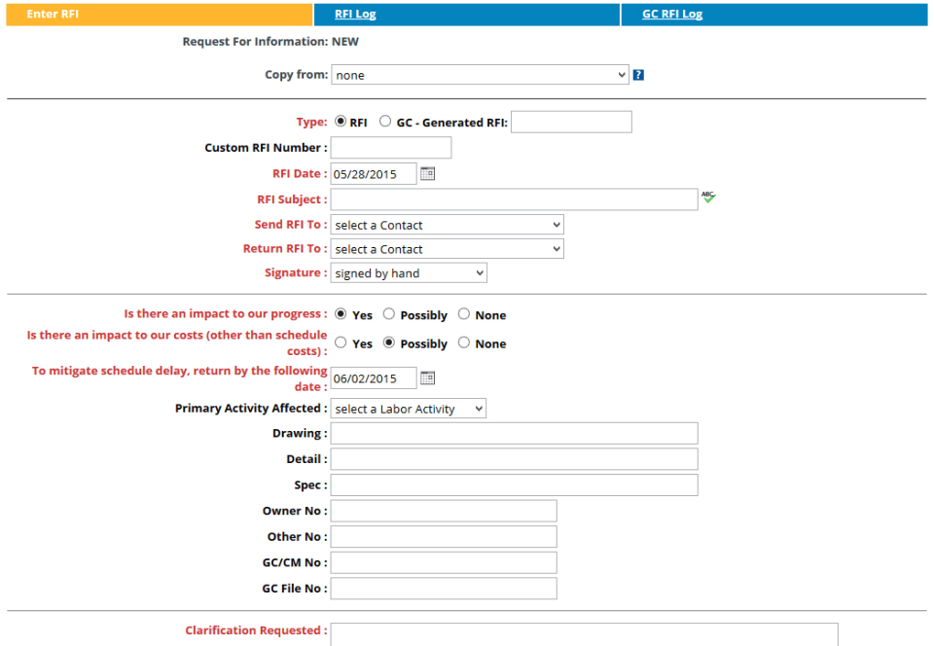Screen dimensions: 934x646
Task: Open the return-by date calendar picker
Action: pyautogui.click(x=427, y=378)
